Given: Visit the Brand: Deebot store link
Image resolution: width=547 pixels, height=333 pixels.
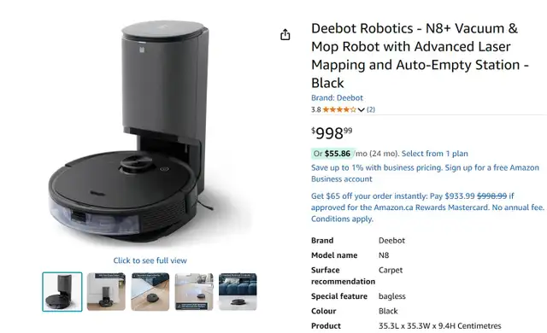Looking at the screenshot, I should click(x=337, y=98).
